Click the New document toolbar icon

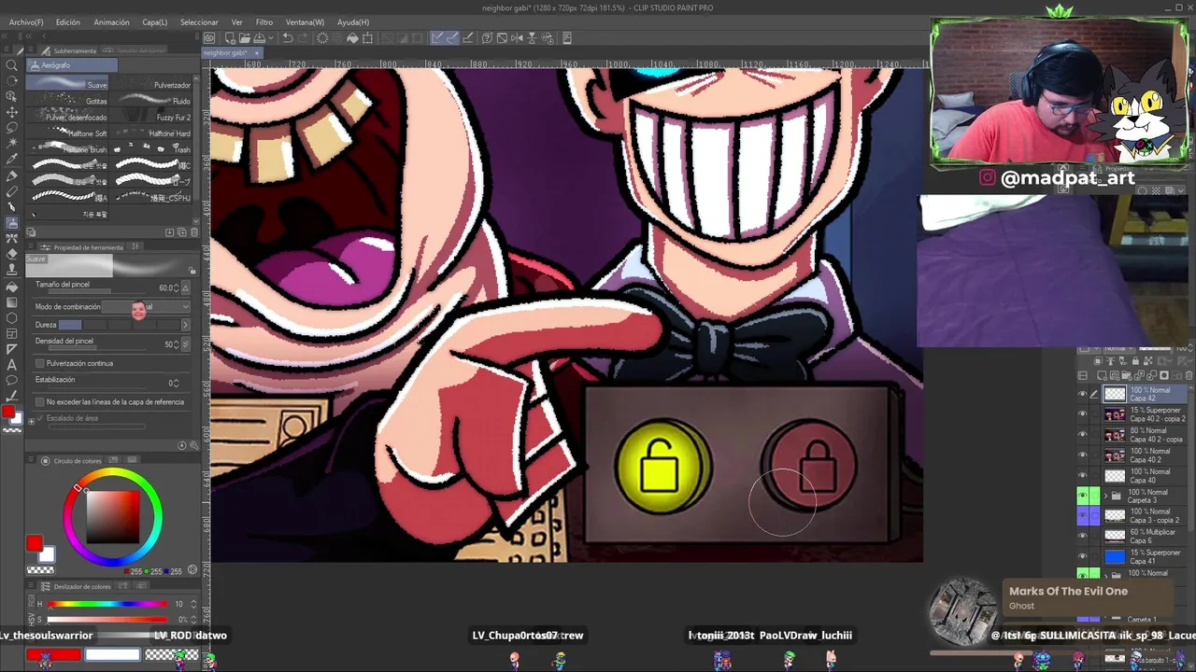point(230,38)
